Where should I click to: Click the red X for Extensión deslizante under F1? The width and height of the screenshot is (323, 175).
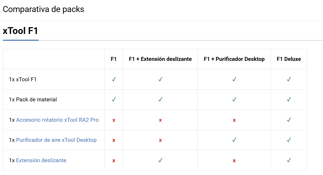coord(114,161)
